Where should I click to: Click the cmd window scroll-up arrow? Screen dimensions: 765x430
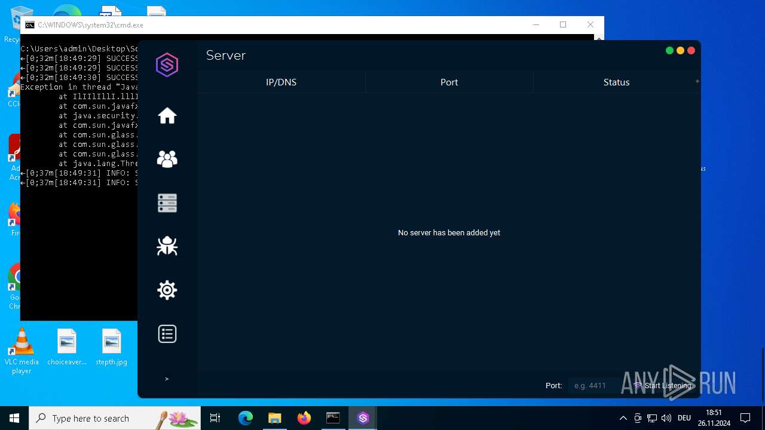tap(599, 38)
